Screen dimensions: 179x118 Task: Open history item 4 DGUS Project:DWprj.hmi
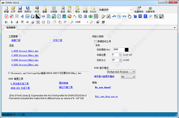pyautogui.click(x=25, y=65)
